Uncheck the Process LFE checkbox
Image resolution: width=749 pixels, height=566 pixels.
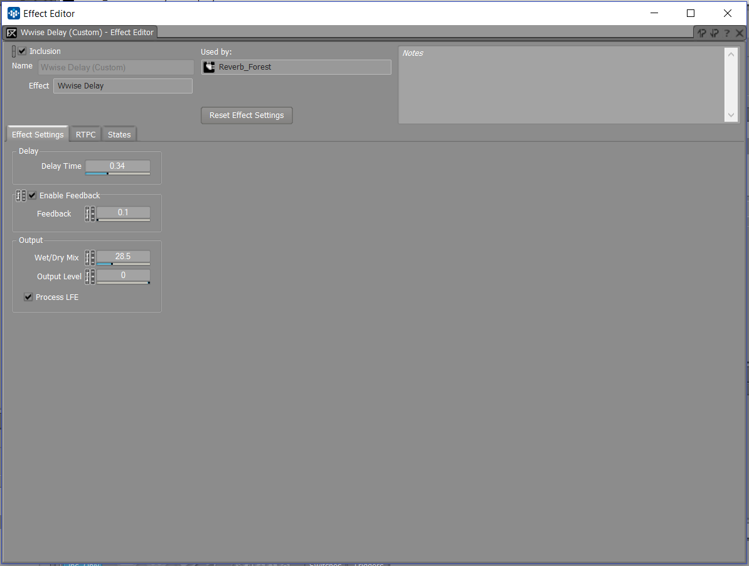28,297
